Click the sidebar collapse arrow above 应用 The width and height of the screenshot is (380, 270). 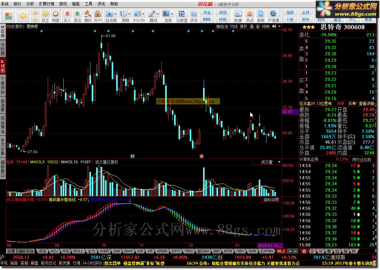coord(3,26)
